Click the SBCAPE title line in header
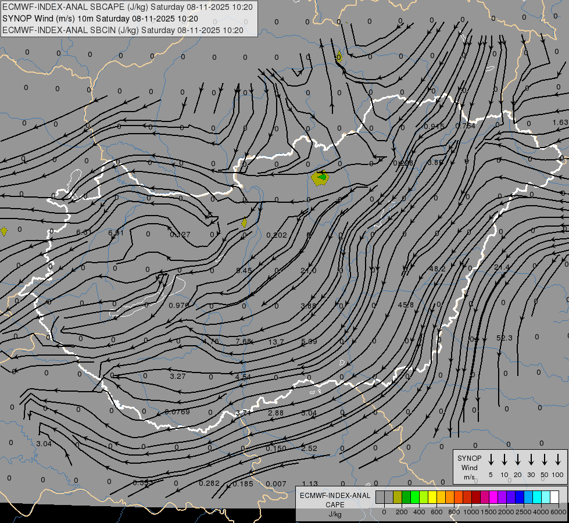The height and width of the screenshot is (523, 569). click(127, 7)
